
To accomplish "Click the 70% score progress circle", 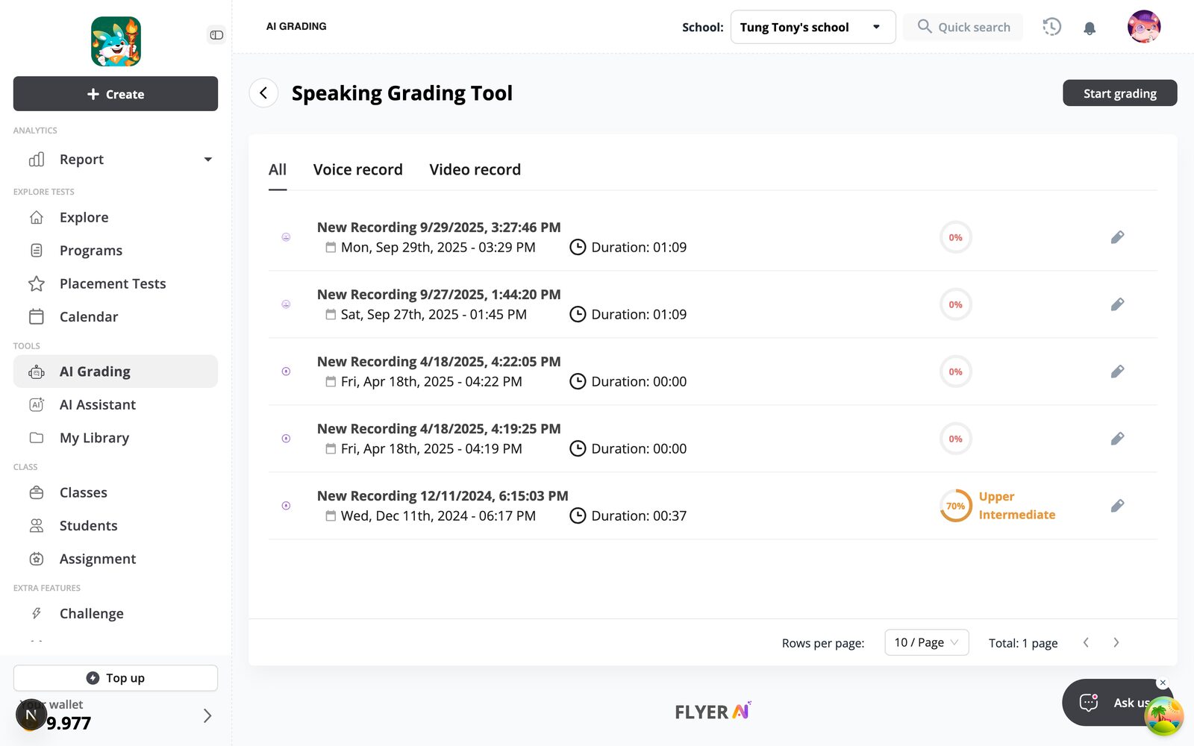I will 955,506.
